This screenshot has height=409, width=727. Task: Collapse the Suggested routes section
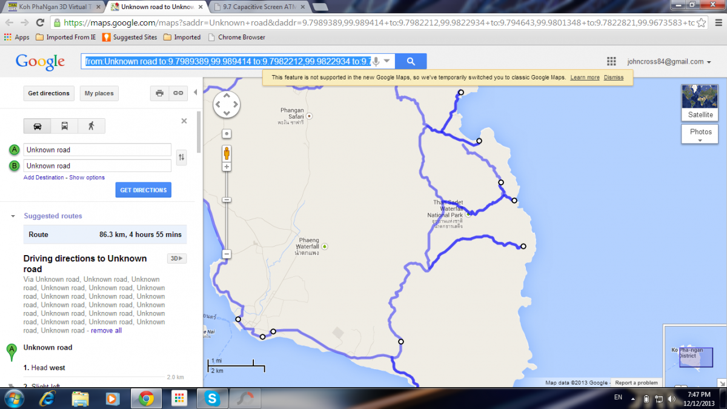tap(13, 216)
